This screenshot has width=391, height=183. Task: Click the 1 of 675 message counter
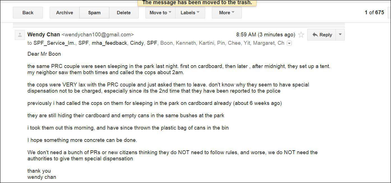[x=374, y=12]
